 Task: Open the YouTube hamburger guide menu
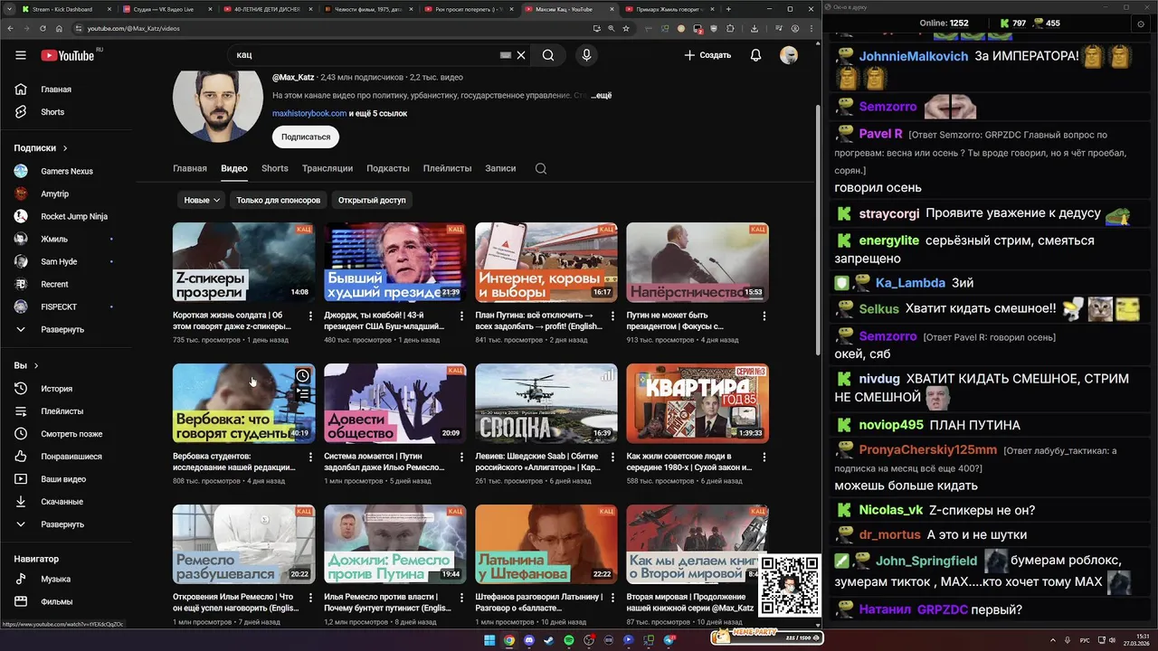(x=21, y=55)
